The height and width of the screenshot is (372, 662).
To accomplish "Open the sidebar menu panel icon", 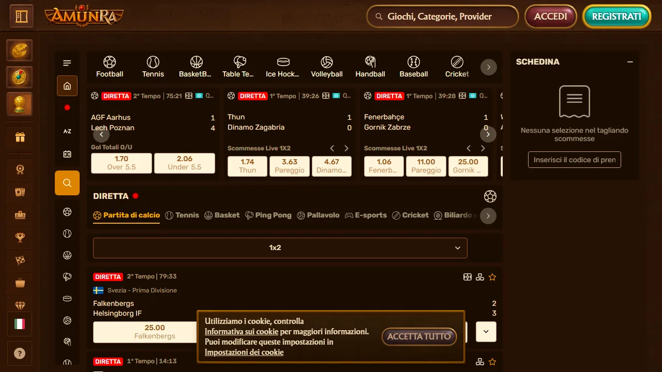I will click(x=21, y=16).
